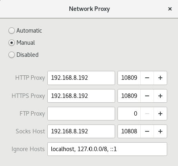Screen dimensions: 178x166
Task: Focus the empty FTP Proxy address field
Action: (x=81, y=114)
